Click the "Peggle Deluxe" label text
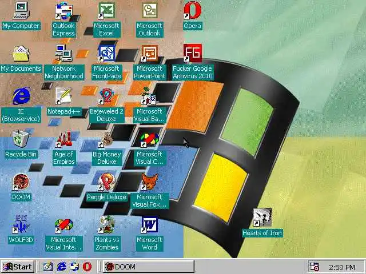Screen dimensions: 366x274 point(106,197)
